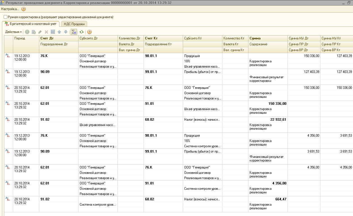Screen dimensions: 353x216
Task: Click the Сумма column header
Action: [x=255, y=38]
